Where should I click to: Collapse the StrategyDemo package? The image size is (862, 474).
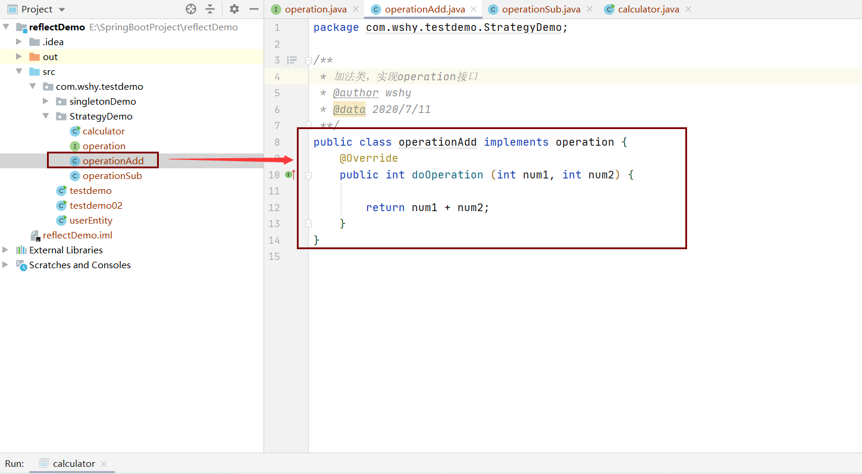pos(46,116)
